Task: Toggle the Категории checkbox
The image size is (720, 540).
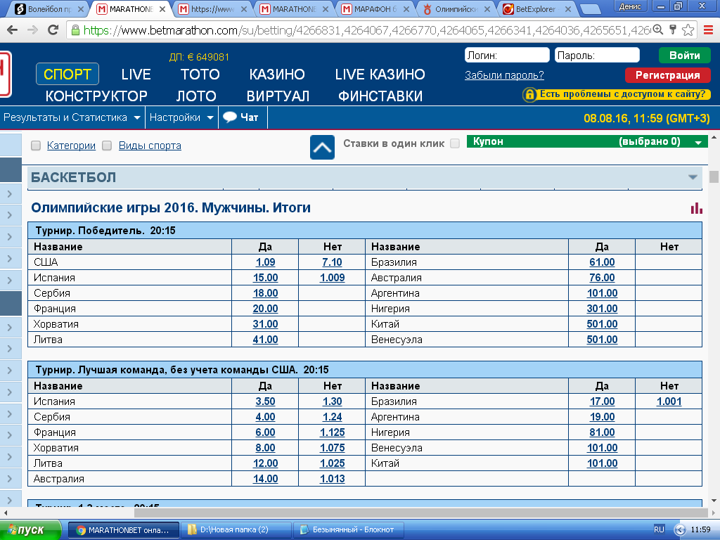Action: pos(36,146)
